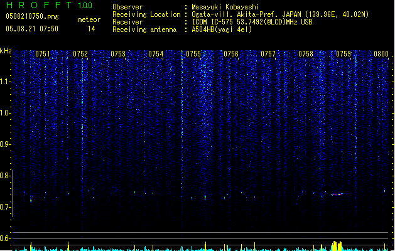Click the 0759 time marker
395x251 pixels.
[x=344, y=54]
